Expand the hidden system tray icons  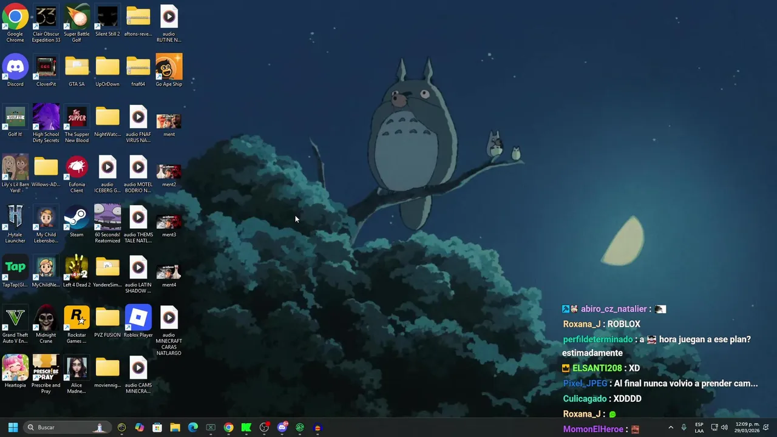671,427
